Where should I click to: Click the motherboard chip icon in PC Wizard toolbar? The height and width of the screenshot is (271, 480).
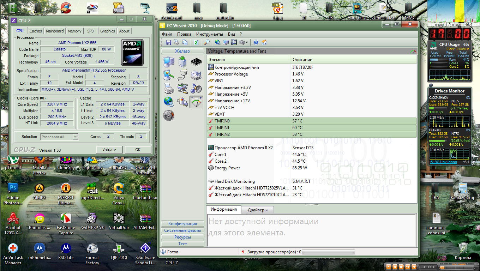click(x=234, y=42)
